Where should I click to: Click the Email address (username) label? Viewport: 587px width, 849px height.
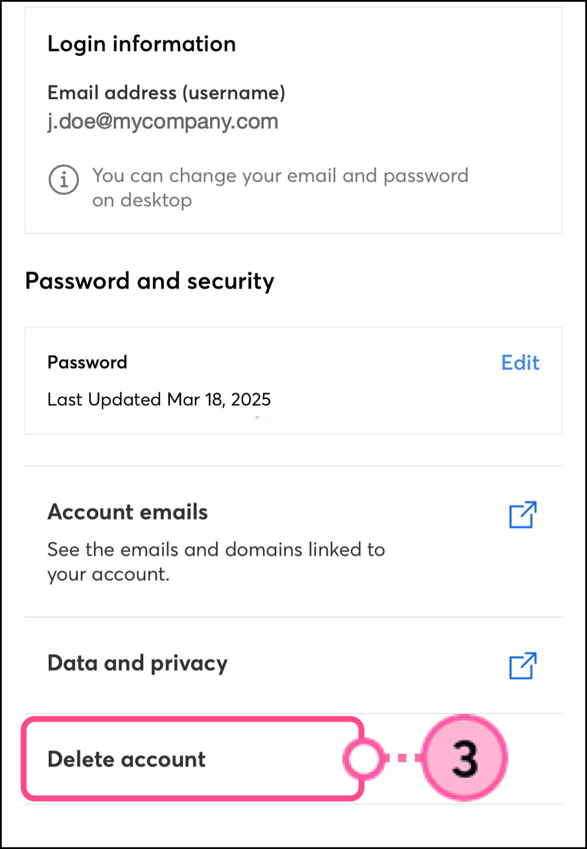(x=166, y=93)
